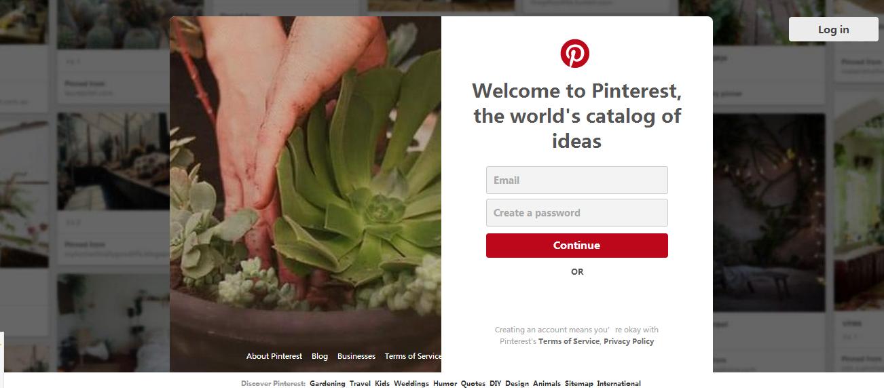This screenshot has width=884, height=388.
Task: Open the Privacy Policy link
Action: pos(629,341)
